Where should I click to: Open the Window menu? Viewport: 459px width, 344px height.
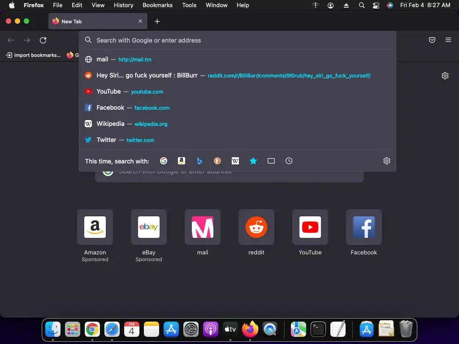point(217,5)
